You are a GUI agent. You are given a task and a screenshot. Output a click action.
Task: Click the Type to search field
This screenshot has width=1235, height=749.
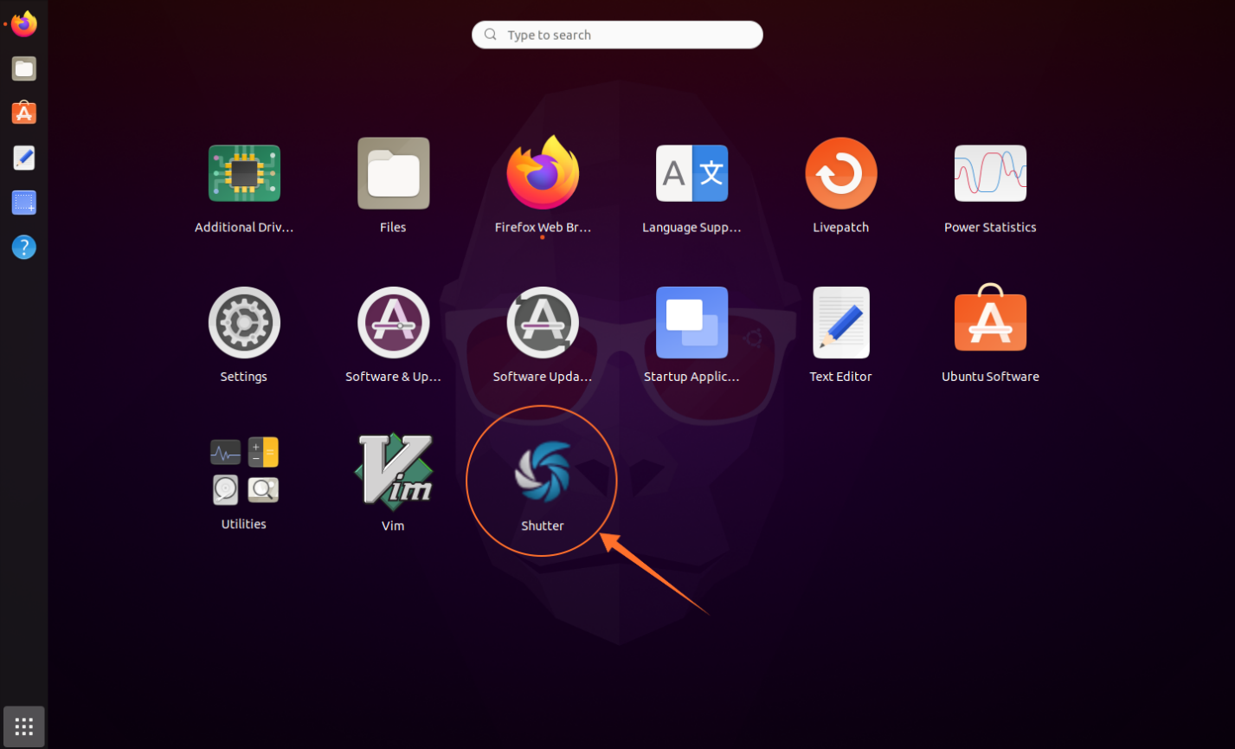click(x=617, y=35)
